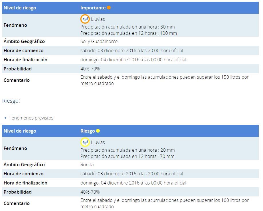Click Hora de comienzo value for Sol y Guadalhorce
263x211 pixels.
[131, 50]
